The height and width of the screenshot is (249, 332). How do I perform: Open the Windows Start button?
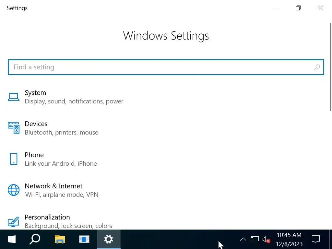click(x=12, y=240)
